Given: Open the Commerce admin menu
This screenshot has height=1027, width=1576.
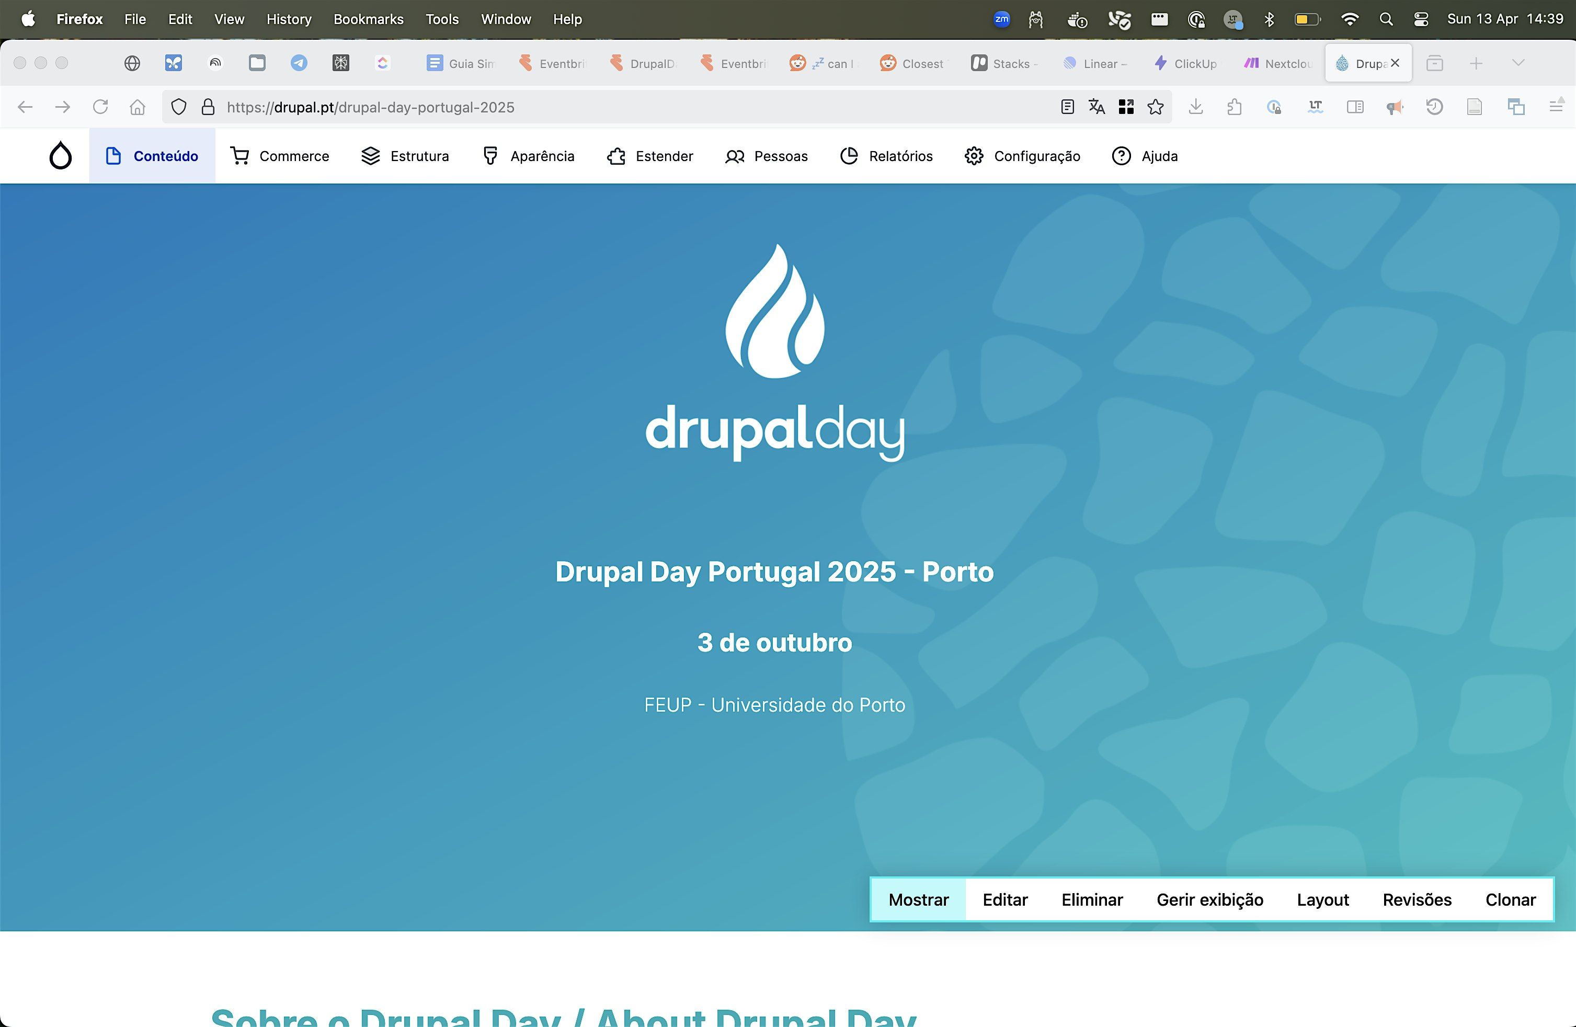Looking at the screenshot, I should [279, 156].
